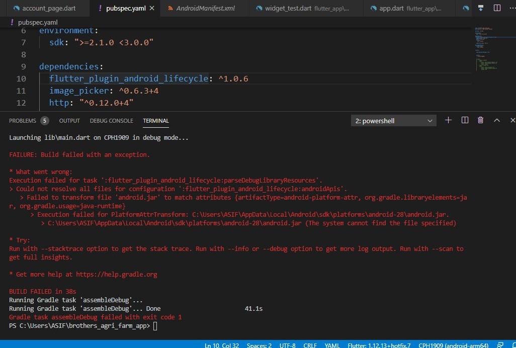Viewport: 516px width, 348px height.
Task: Split the editor into two panes
Action: [x=496, y=8]
